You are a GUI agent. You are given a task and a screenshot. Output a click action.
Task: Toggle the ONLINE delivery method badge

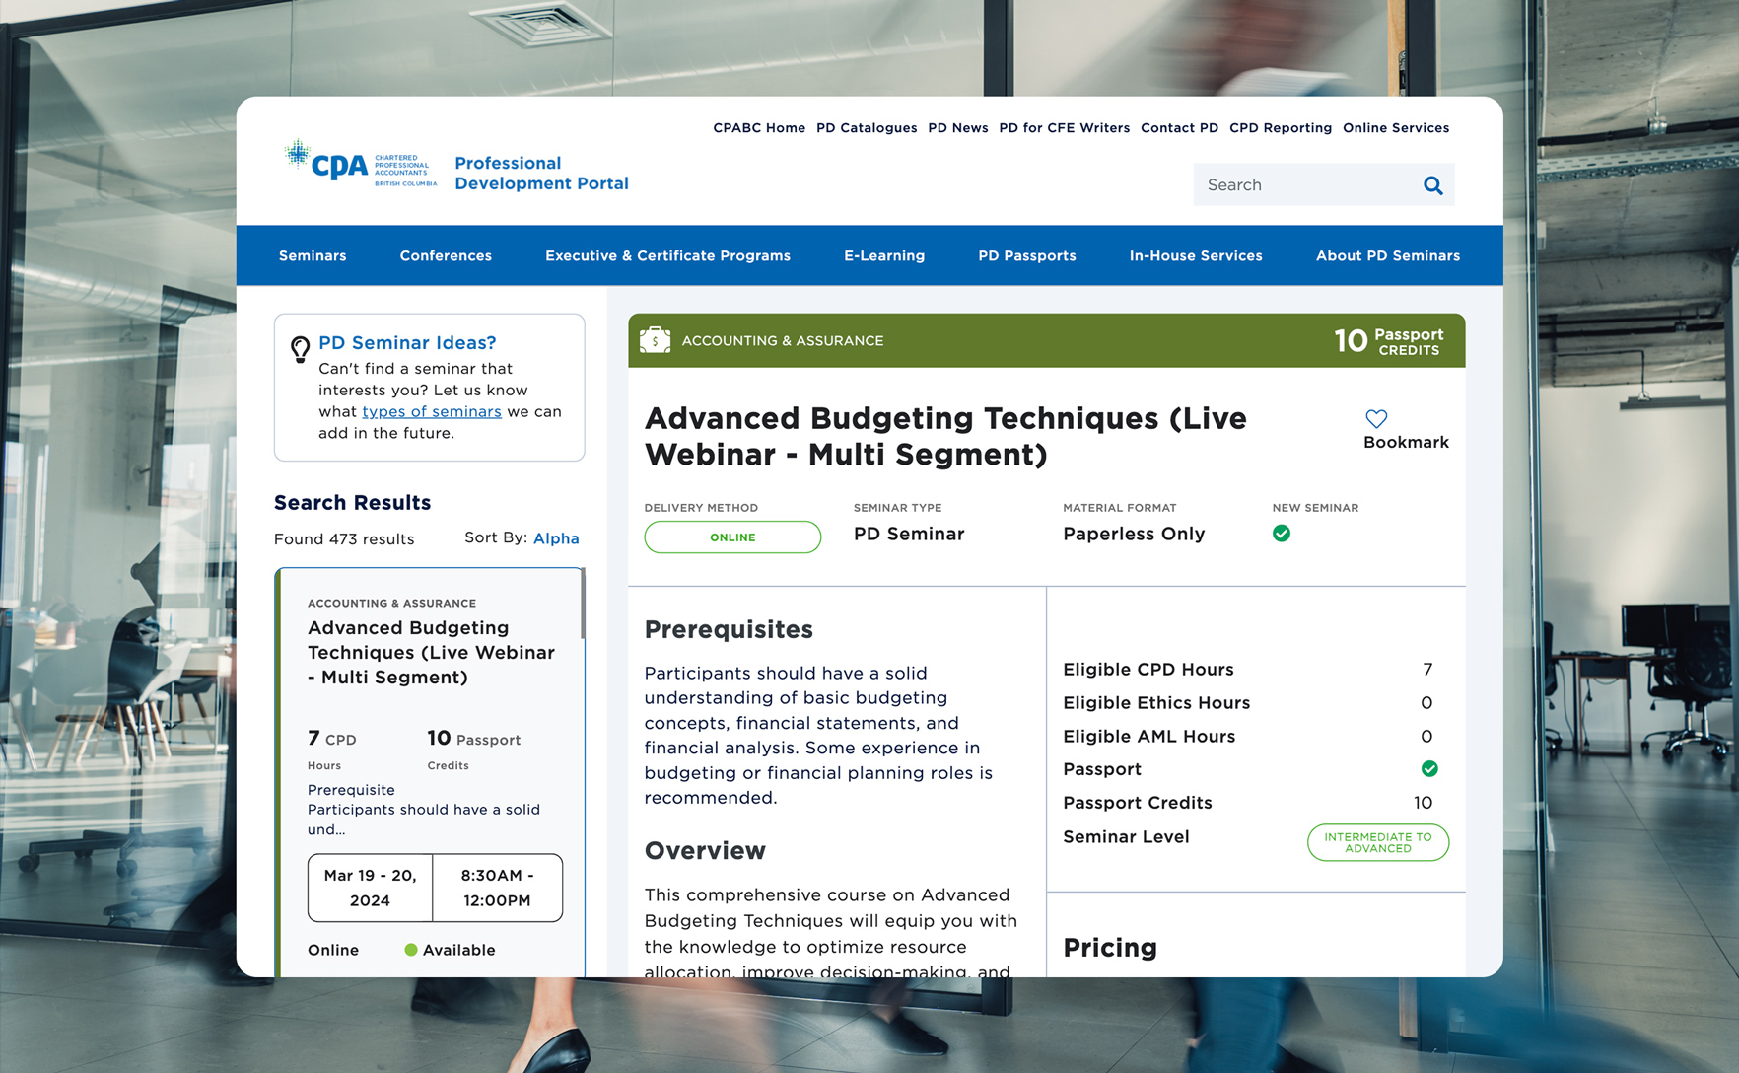(731, 536)
